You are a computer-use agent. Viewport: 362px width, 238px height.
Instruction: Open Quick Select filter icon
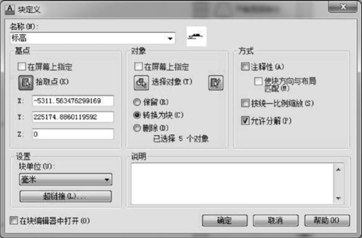coord(216,82)
